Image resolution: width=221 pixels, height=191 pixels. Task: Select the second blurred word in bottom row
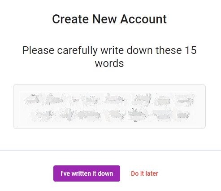pyautogui.click(x=67, y=115)
